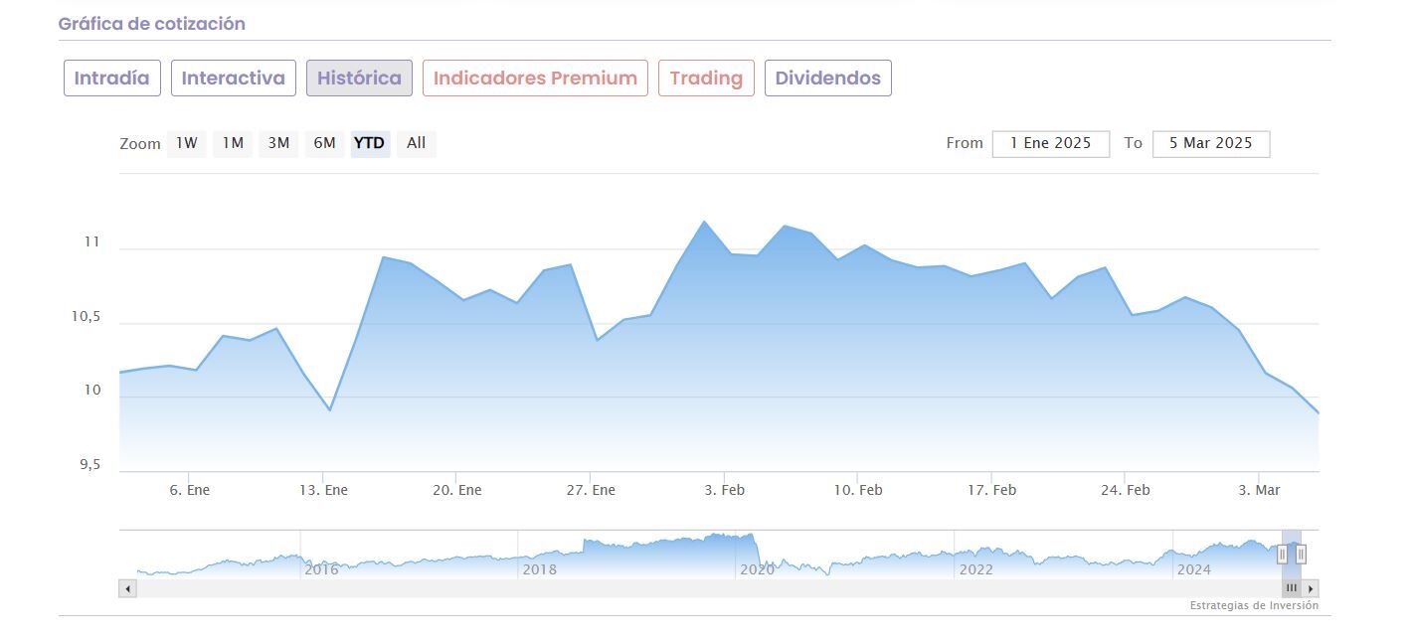This screenshot has width=1411, height=641.
Task: Switch to the Interactiva tab
Action: 234,79
